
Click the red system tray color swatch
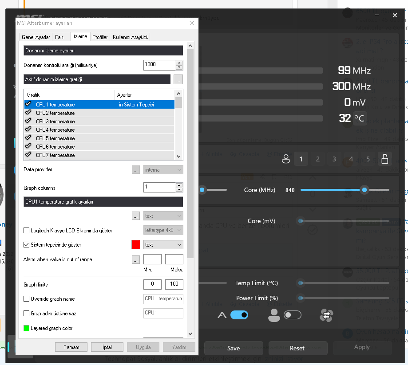click(135, 244)
